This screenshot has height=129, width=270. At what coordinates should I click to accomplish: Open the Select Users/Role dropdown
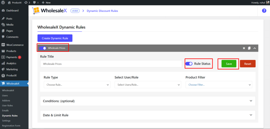point(148,85)
